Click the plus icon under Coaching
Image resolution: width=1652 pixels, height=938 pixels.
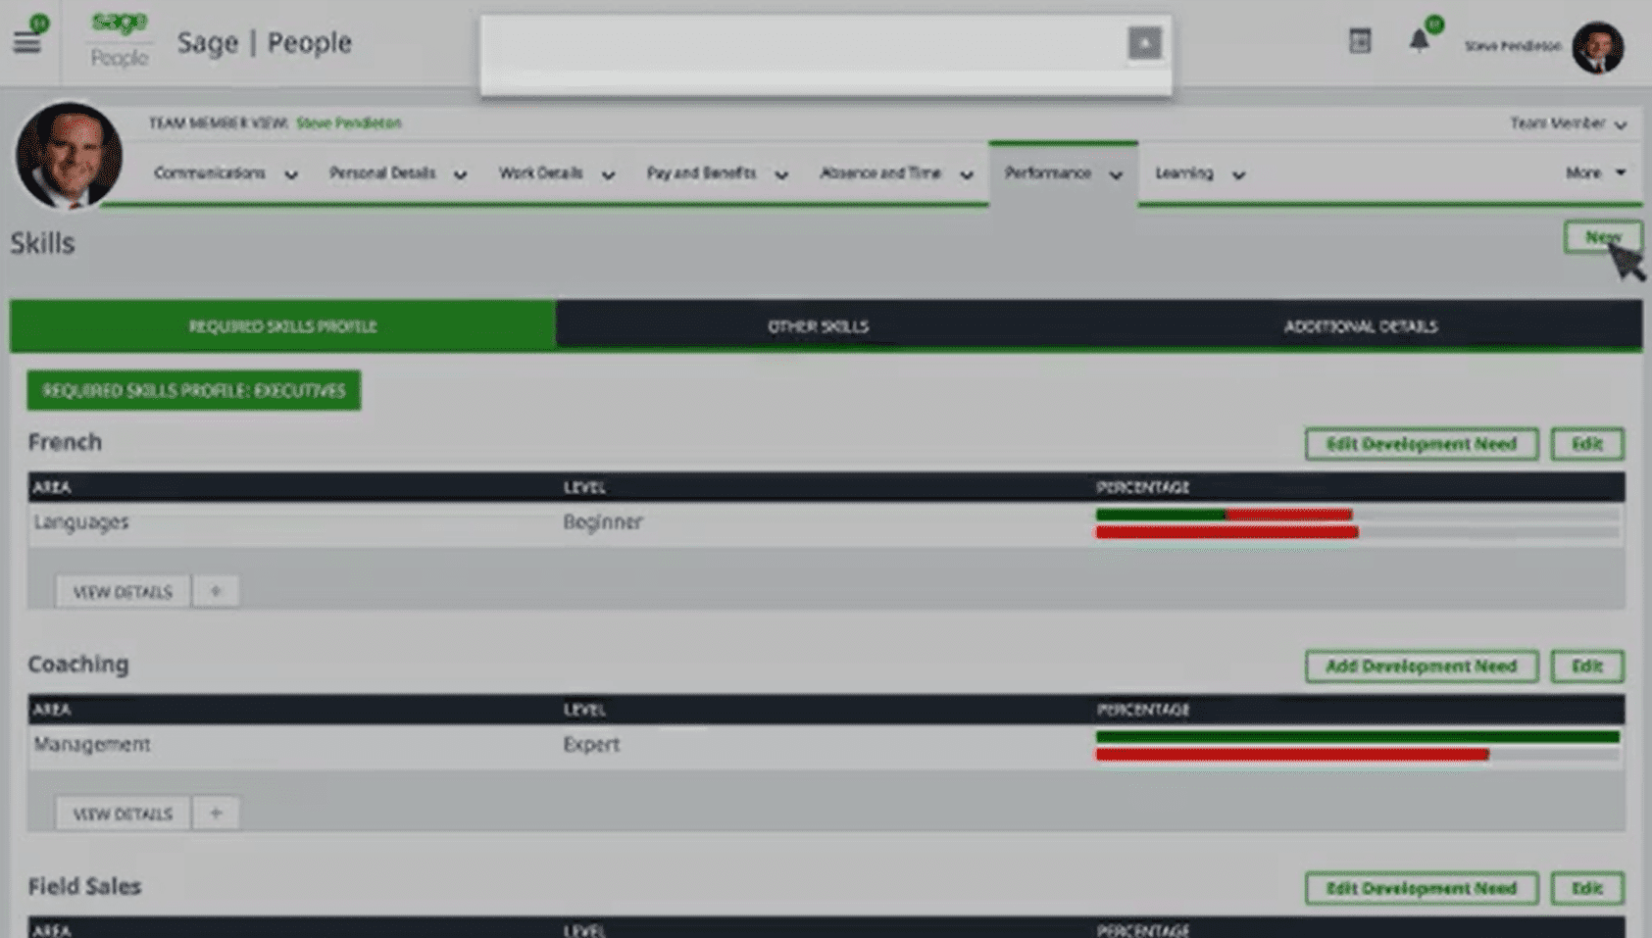coord(216,814)
